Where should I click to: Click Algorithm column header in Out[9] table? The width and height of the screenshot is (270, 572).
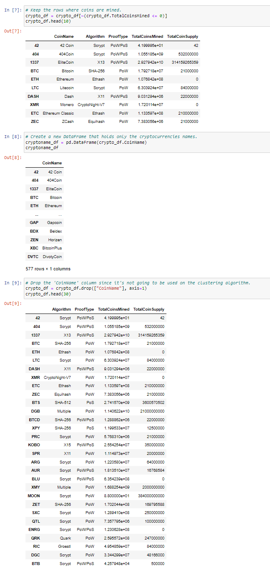coord(61,309)
